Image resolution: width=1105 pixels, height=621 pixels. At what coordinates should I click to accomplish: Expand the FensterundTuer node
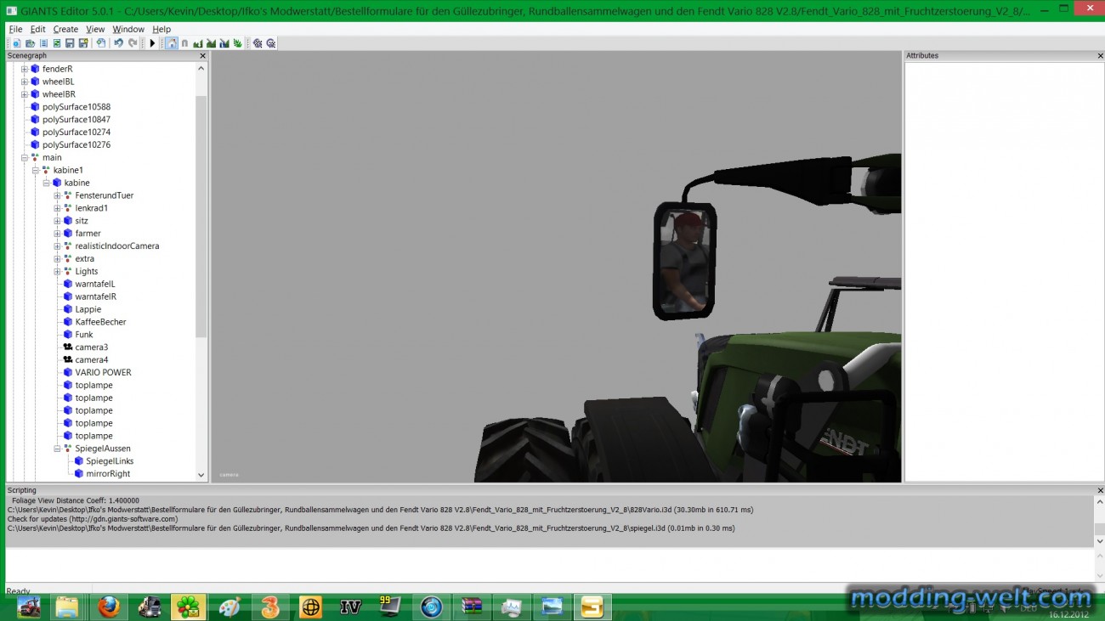[x=57, y=195]
